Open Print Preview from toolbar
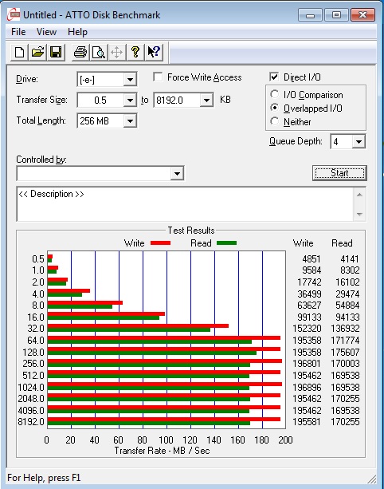384x489 pixels. coord(99,52)
